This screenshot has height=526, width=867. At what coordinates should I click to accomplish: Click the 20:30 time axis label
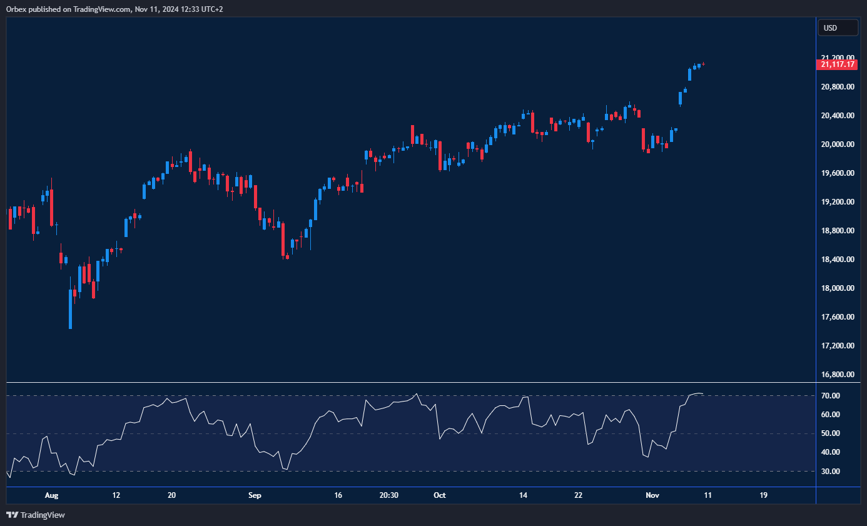coord(389,495)
